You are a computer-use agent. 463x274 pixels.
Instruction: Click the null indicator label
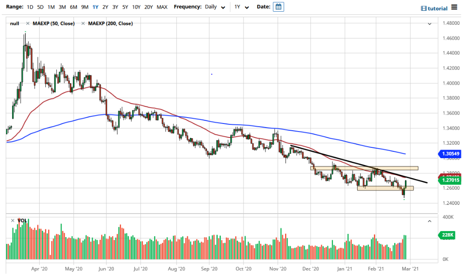click(x=14, y=23)
